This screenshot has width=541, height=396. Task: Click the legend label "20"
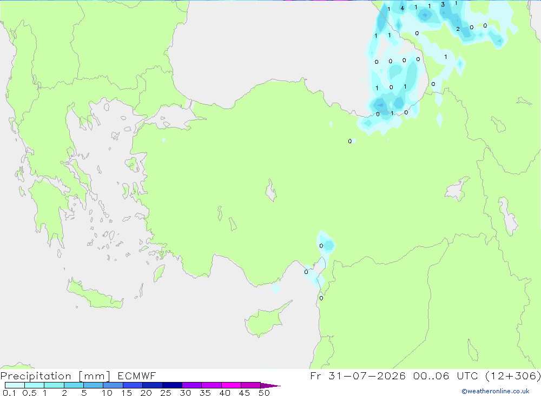coord(146,393)
